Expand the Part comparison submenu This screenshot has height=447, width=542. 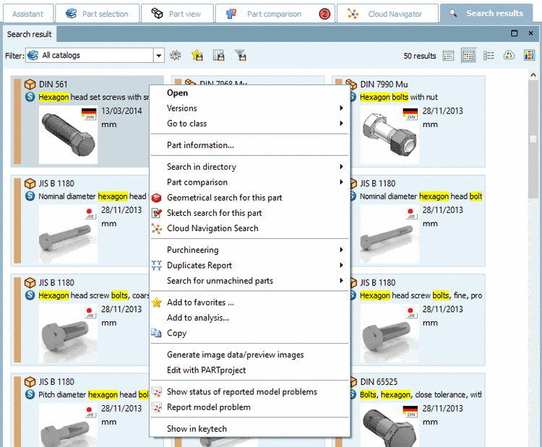click(x=250, y=182)
